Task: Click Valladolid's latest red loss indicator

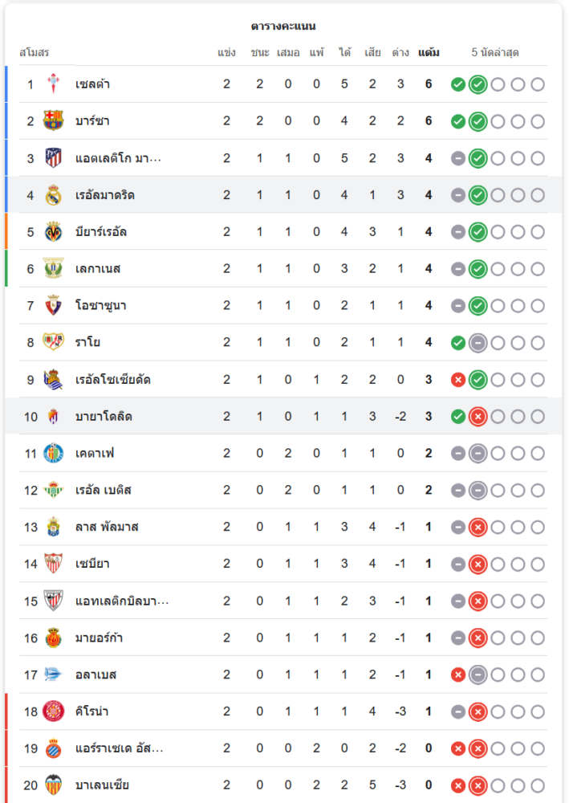Action: pyautogui.click(x=478, y=417)
